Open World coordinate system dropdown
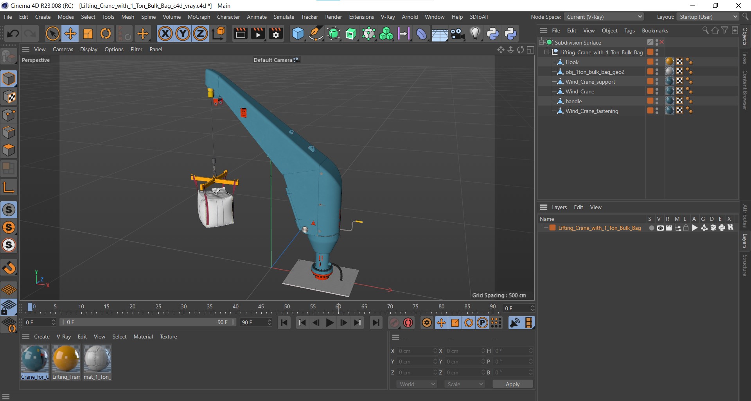This screenshot has width=751, height=401. click(x=417, y=384)
